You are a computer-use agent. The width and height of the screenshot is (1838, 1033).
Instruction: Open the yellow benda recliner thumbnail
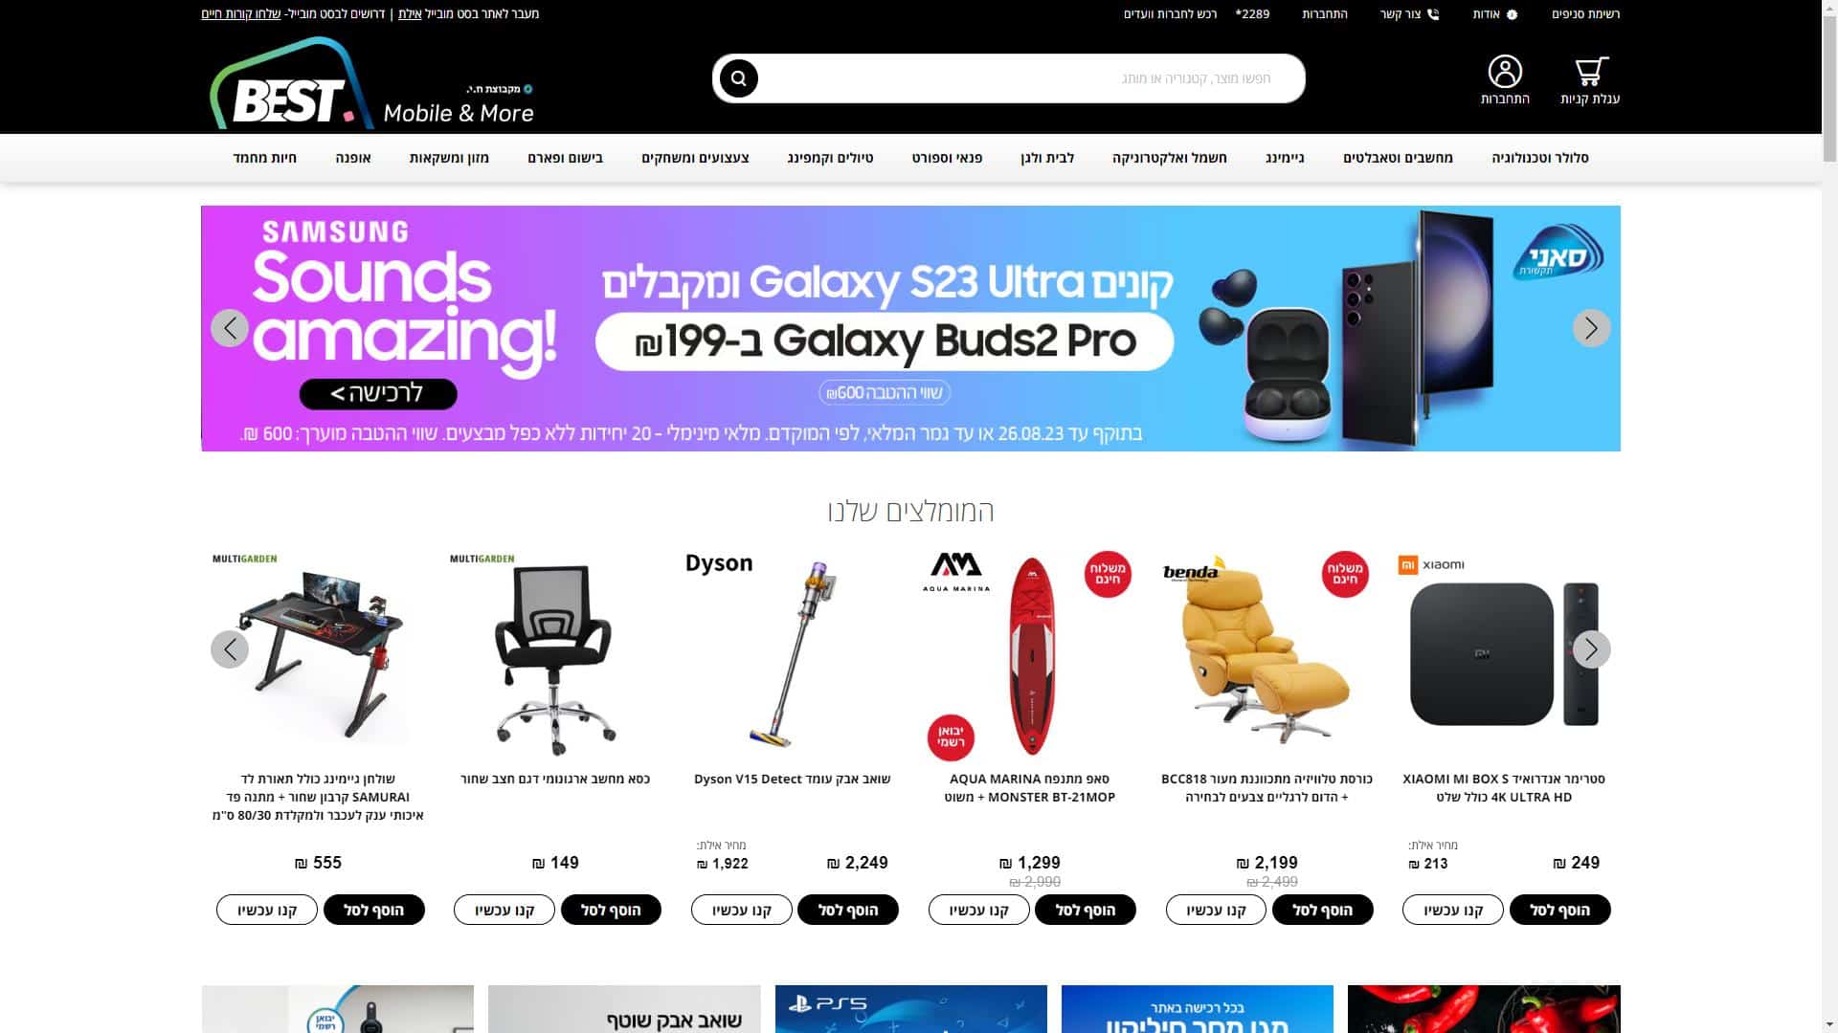tap(1266, 651)
